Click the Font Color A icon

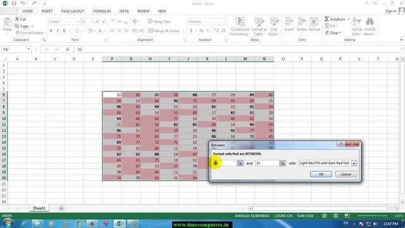(x=100, y=30)
